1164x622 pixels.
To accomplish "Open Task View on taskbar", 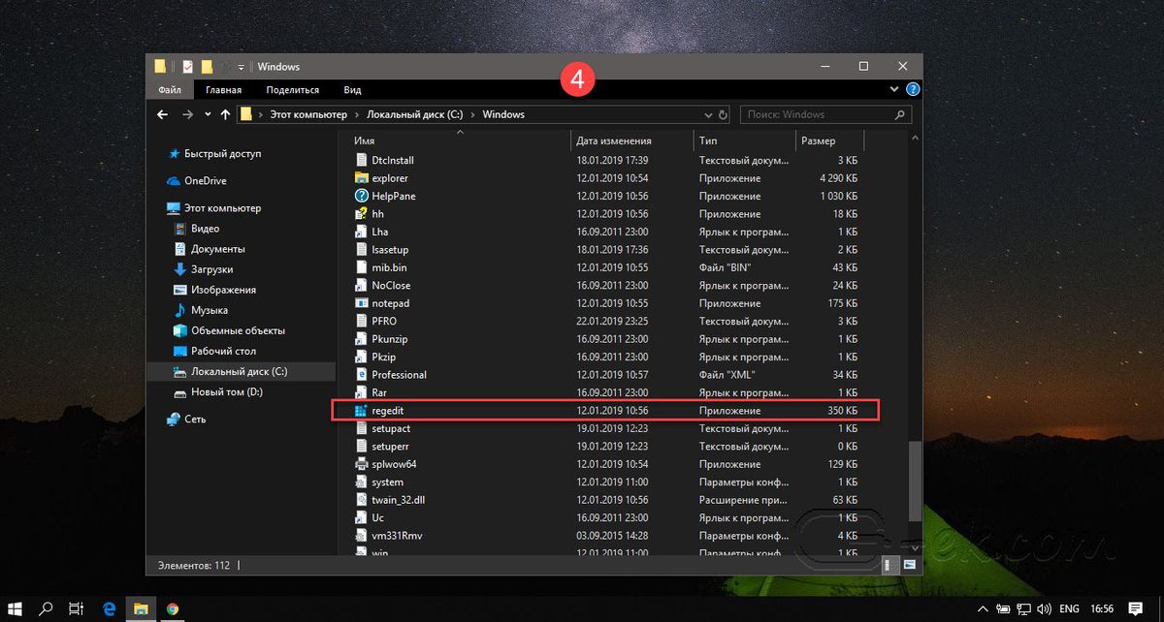I will [x=76, y=608].
